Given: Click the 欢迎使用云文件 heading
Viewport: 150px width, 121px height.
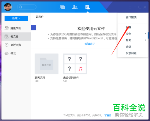Looking at the screenshot, I should pyautogui.click(x=91, y=29).
